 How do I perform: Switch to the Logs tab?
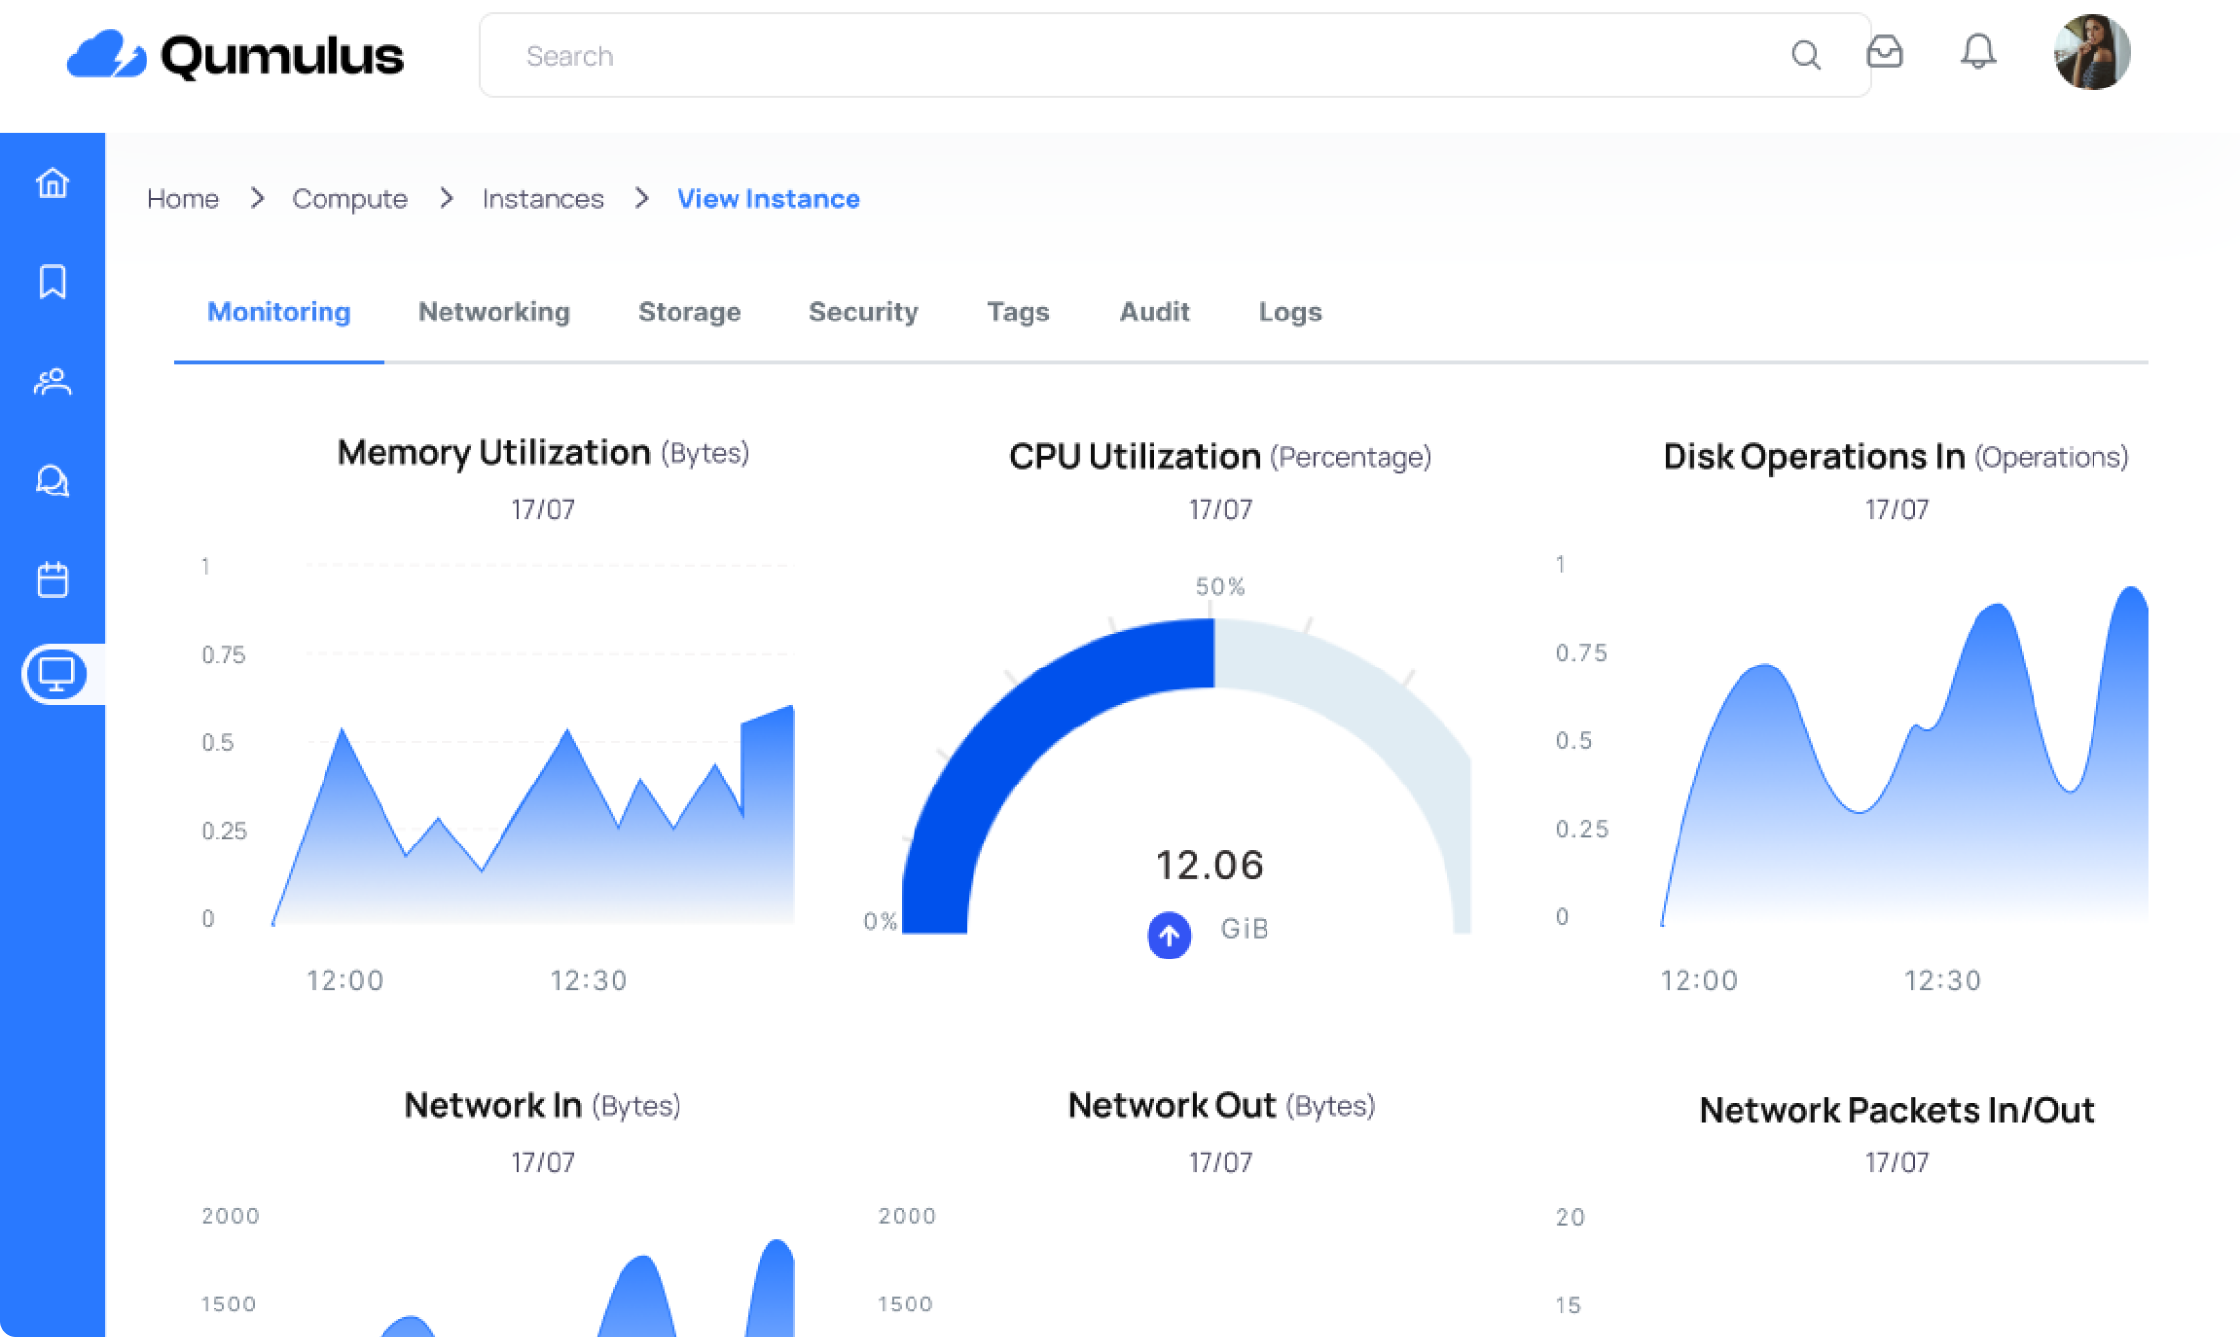point(1289,312)
